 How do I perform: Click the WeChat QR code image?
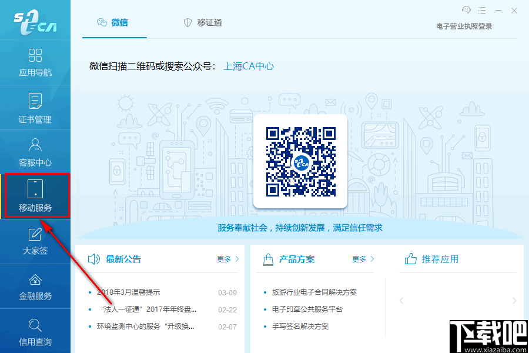tap(300, 161)
